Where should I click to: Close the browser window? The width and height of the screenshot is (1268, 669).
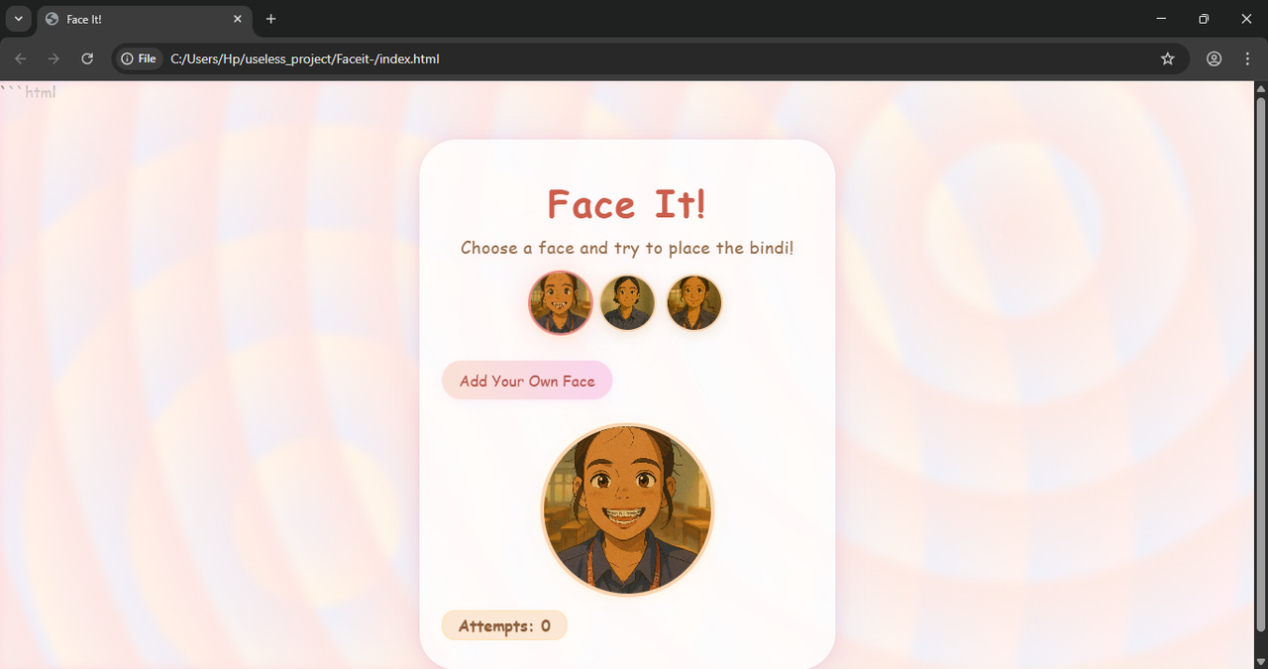tap(1246, 19)
